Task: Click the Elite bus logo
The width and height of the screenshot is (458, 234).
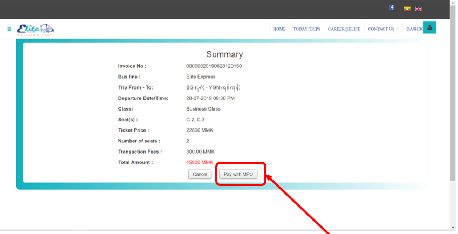Action: click(36, 29)
